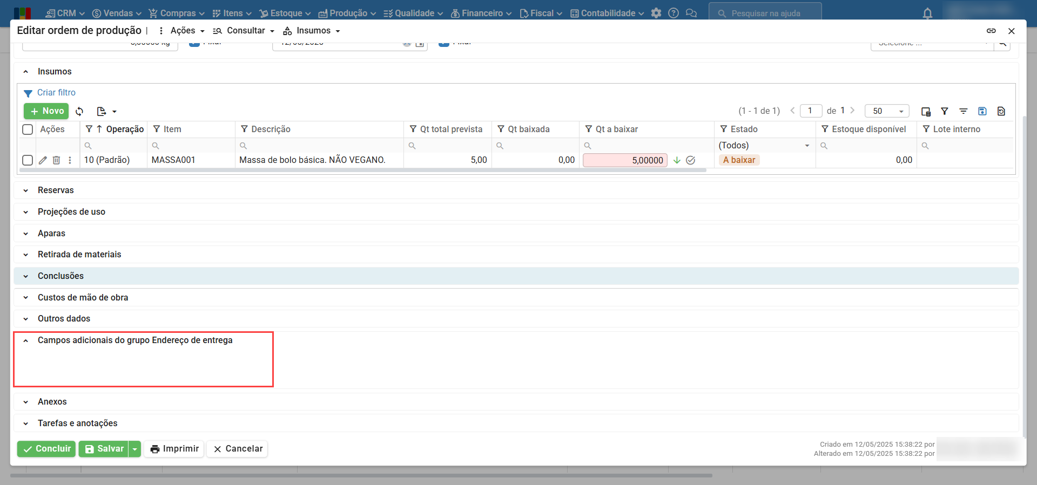Open the notifications bell
Screen dimensions: 1037x485
click(927, 13)
